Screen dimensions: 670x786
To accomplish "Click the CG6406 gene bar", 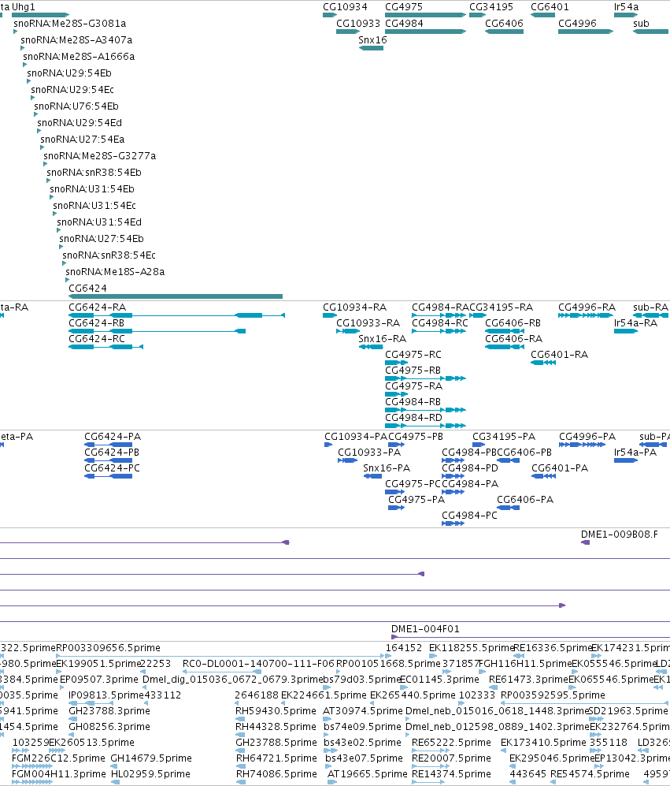I will [504, 32].
